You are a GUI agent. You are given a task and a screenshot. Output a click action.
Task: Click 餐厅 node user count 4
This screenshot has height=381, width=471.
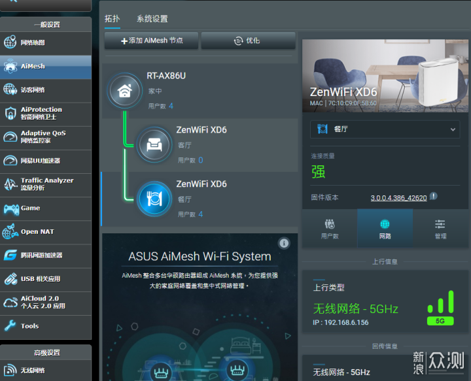[201, 214]
